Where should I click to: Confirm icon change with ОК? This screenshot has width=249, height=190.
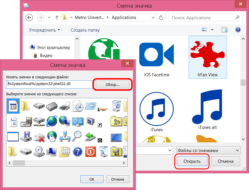tap(92, 179)
